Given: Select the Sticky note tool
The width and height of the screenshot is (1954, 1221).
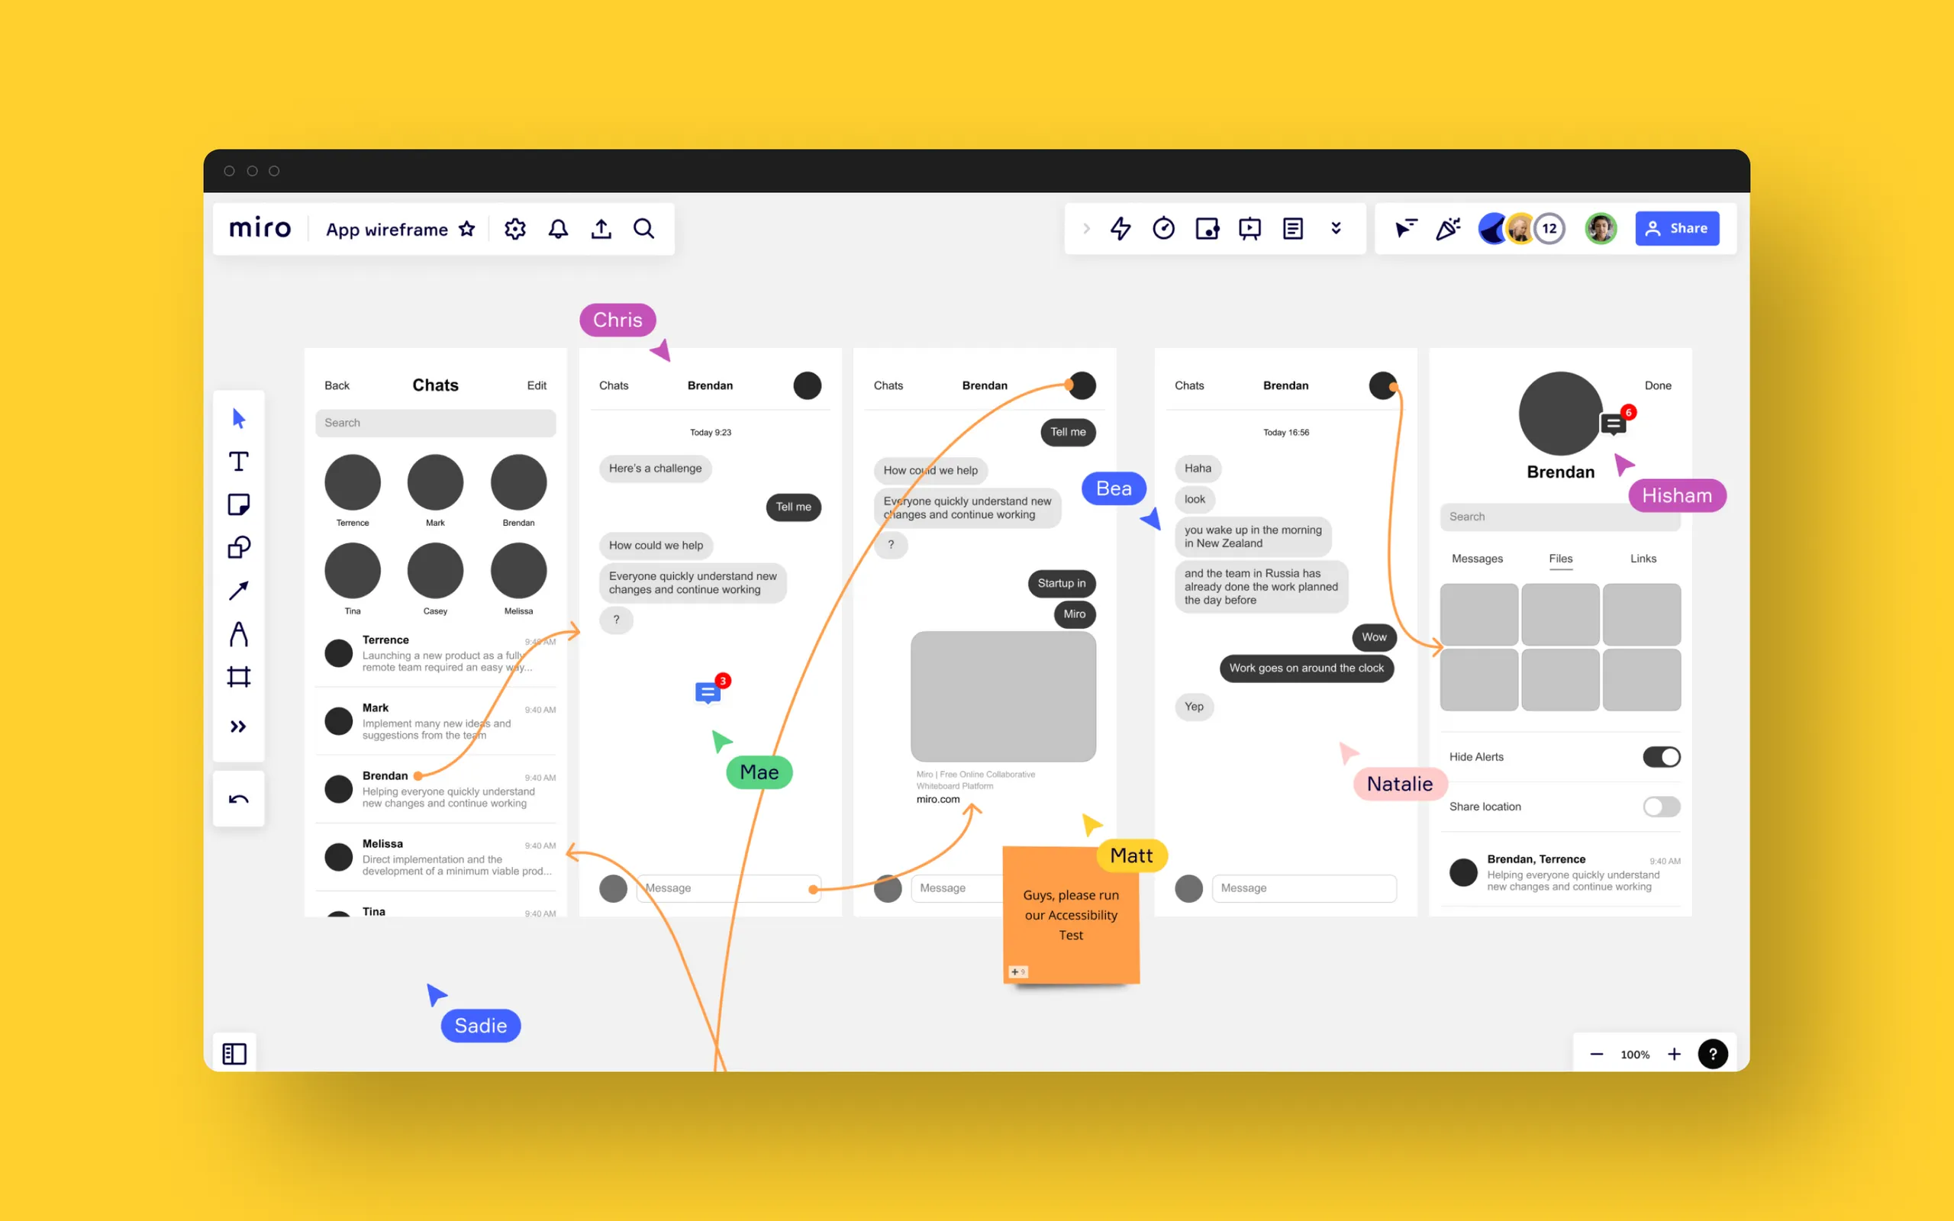Looking at the screenshot, I should point(238,504).
